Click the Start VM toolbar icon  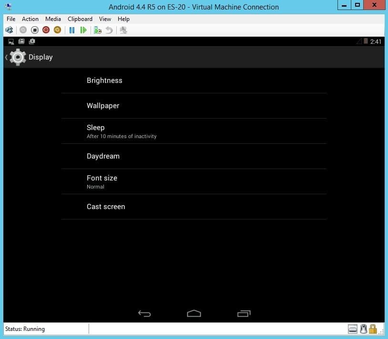(23, 30)
